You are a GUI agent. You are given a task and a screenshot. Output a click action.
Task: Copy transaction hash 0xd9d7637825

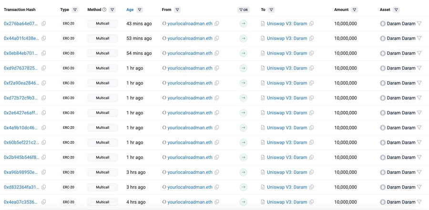point(43,68)
